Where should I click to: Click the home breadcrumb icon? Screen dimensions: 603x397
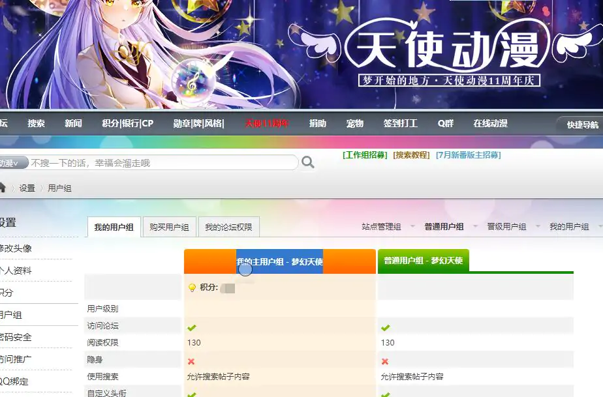pyautogui.click(x=3, y=188)
